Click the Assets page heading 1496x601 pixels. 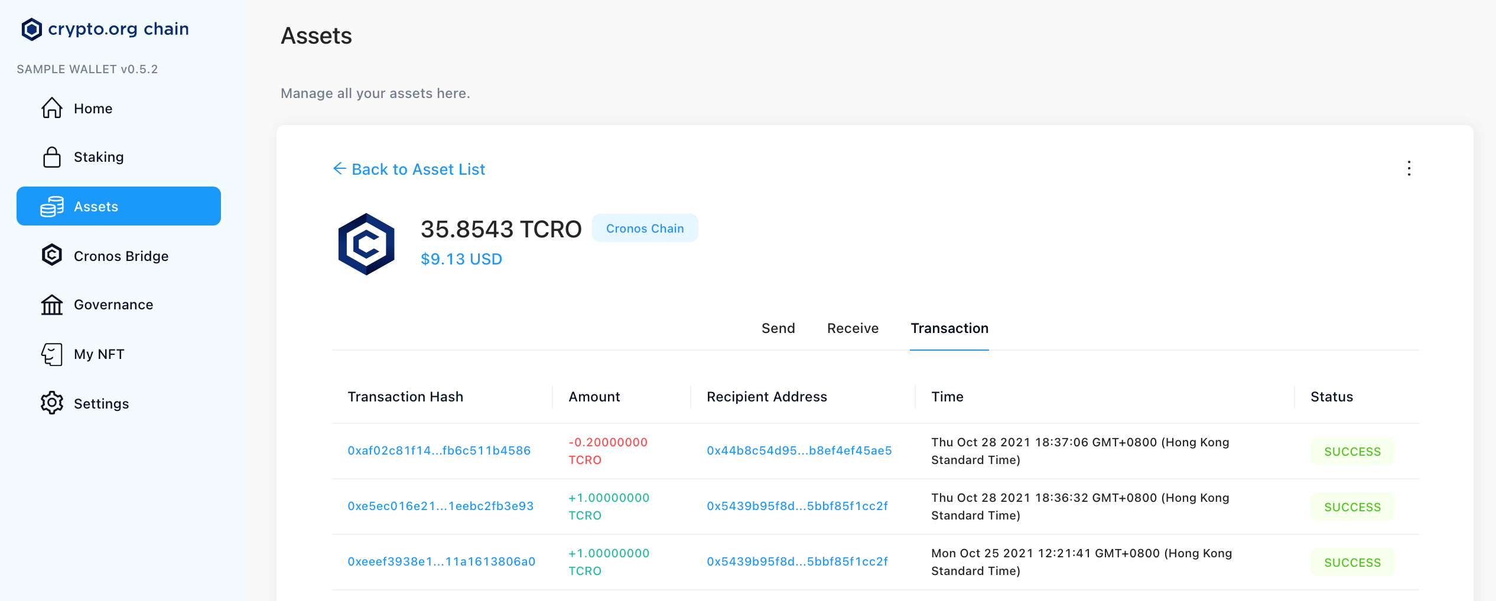point(316,36)
